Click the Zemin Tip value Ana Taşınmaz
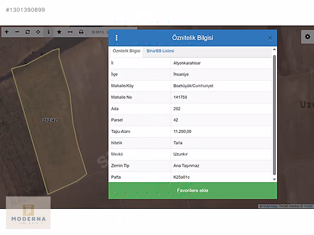The image size is (314, 235). tap(186, 166)
